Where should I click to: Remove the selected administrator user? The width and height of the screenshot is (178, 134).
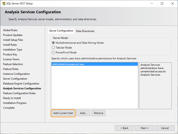pyautogui.click(x=98, y=113)
